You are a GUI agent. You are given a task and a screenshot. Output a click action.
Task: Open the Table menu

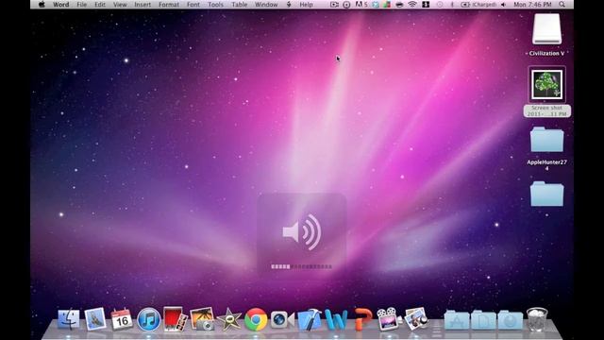239,5
